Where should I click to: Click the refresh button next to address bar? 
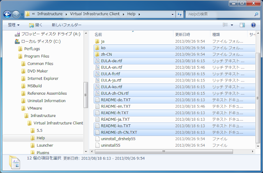180,14
